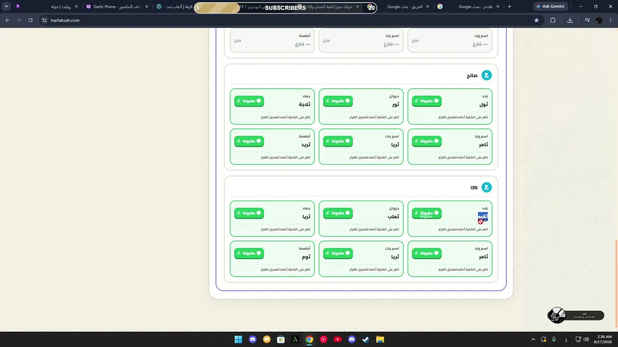The image size is (618, 347).
Task: Toggle the مقبولة badge on صالح's ثور card
Action: [x=338, y=101]
